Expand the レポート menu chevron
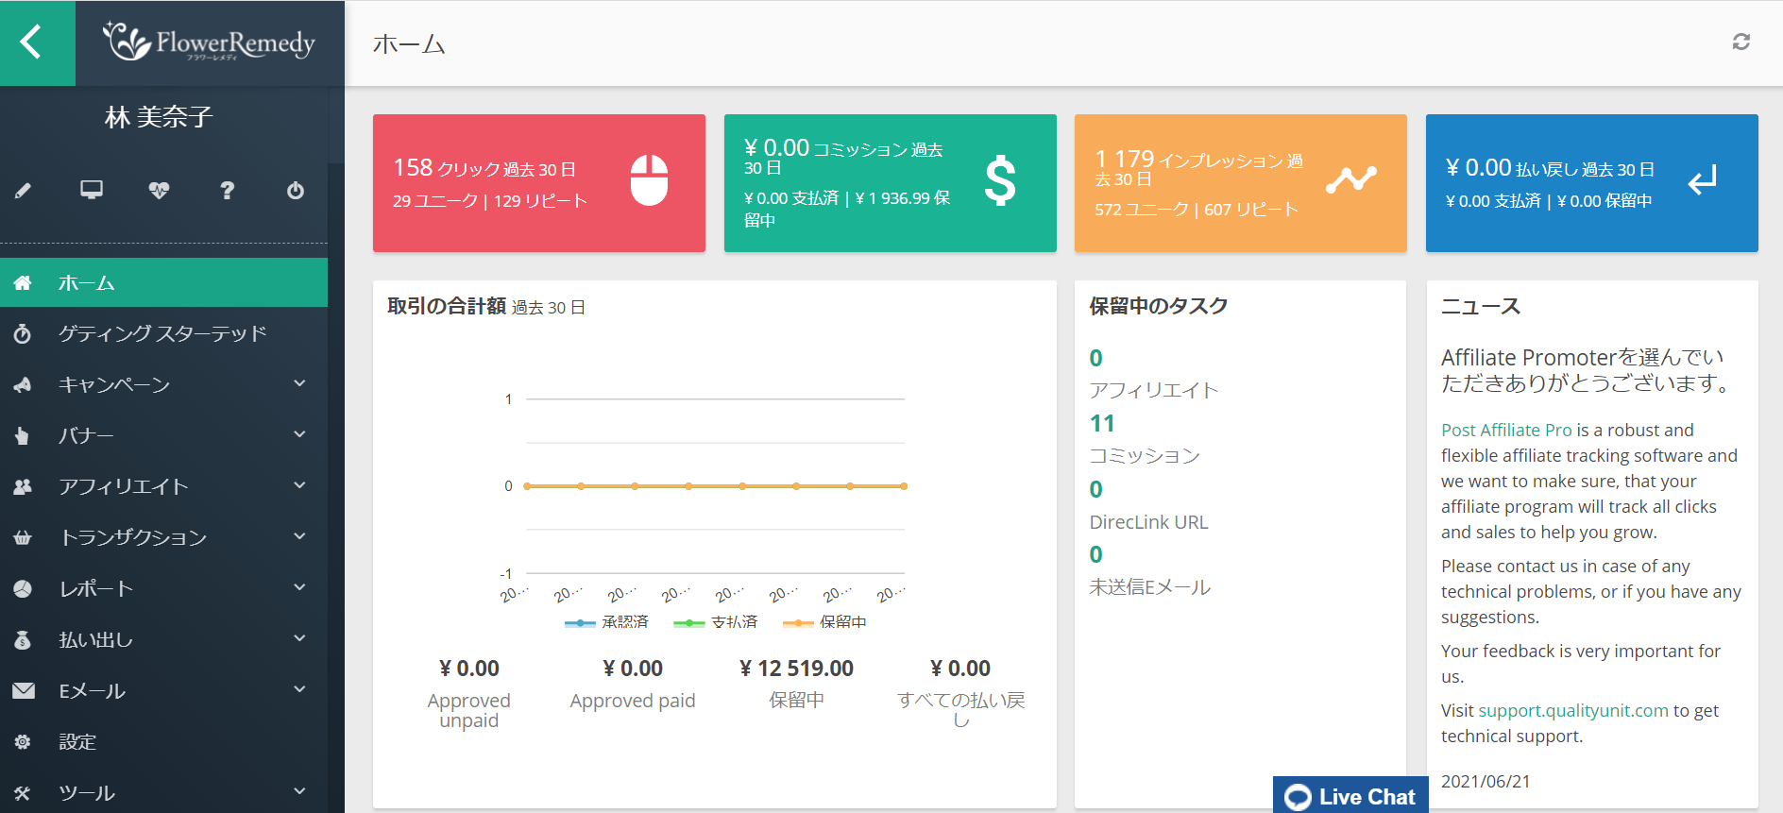The image size is (1783, 813). point(299,587)
